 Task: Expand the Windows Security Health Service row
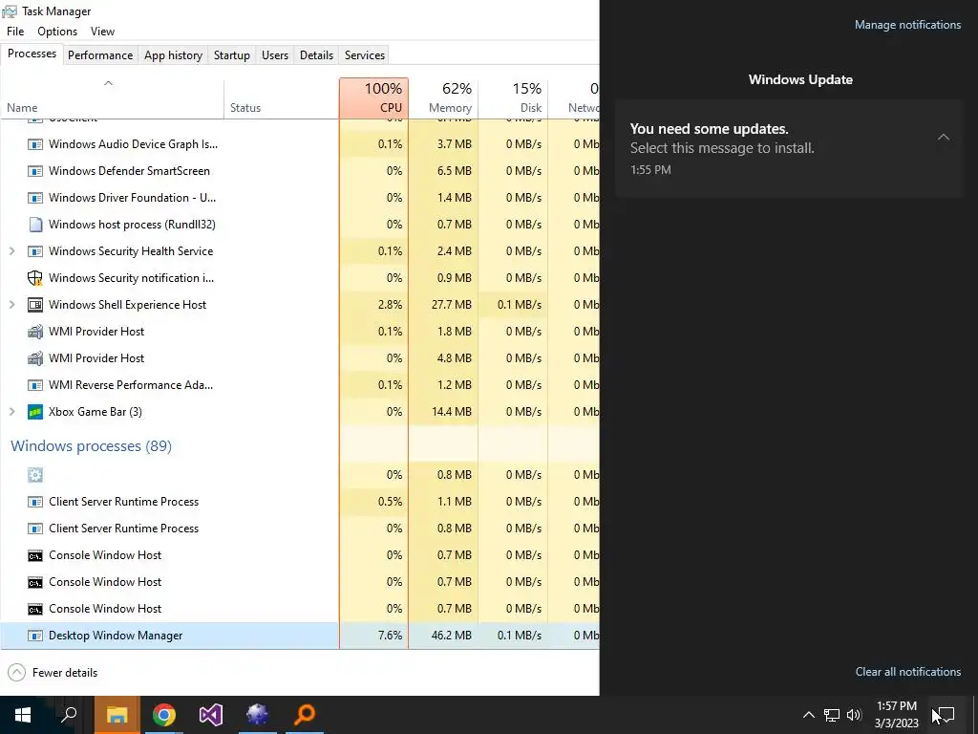[11, 251]
